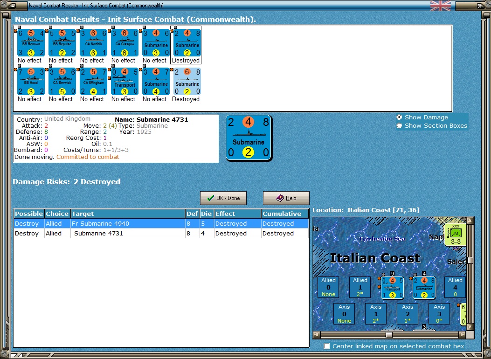Click map vertical scrollbar down arrow
Viewport: 491px width, 359px height.
pos(470,327)
